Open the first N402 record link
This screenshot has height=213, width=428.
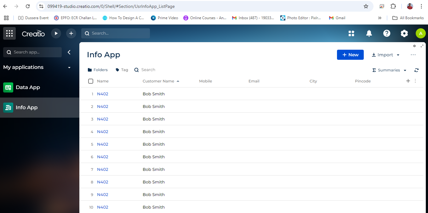(x=103, y=94)
